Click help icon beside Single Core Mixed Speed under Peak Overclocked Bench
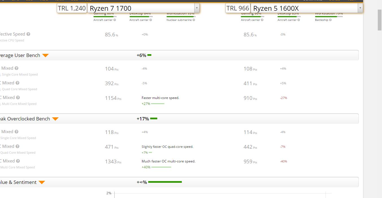 coord(16,132)
